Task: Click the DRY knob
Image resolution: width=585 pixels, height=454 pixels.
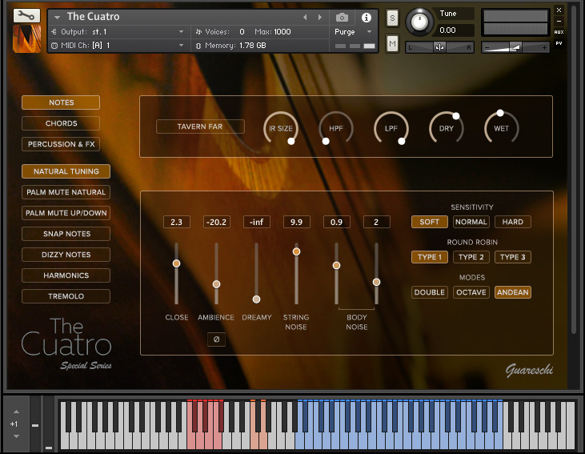Action: click(447, 128)
